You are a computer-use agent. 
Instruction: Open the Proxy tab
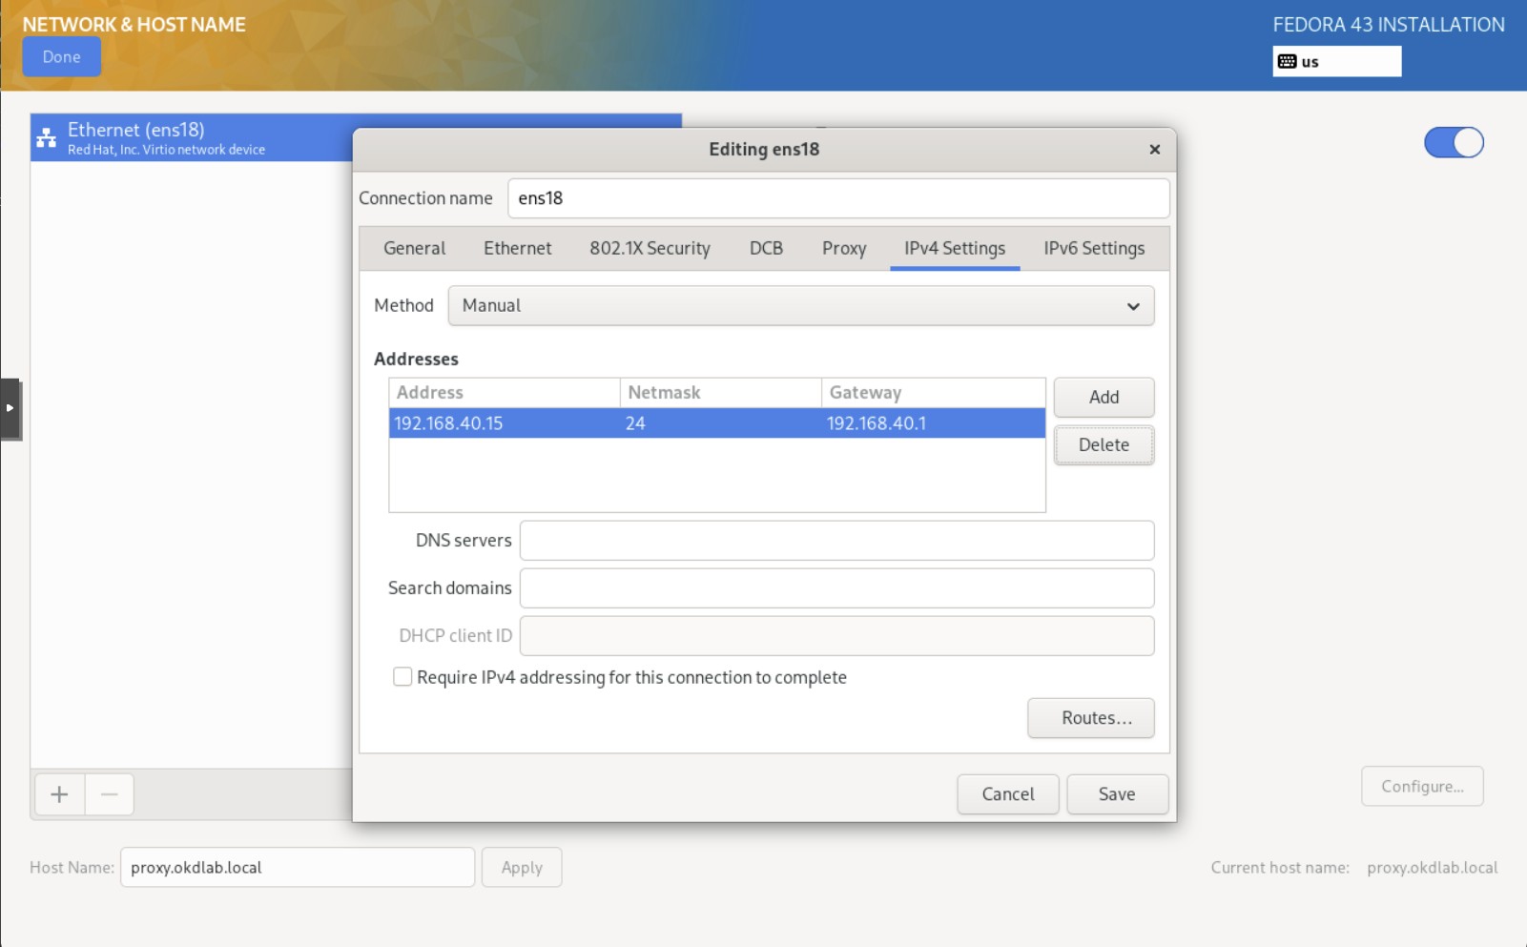click(843, 249)
